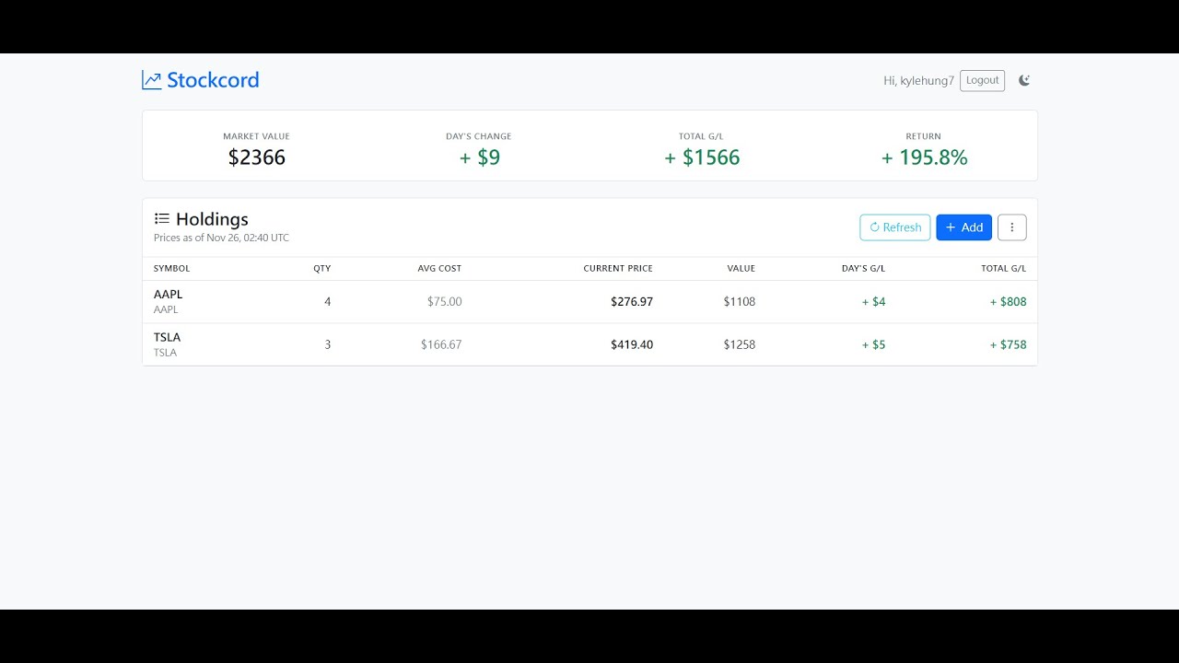Viewport: 1179px width, 663px height.
Task: Toggle dark mode with the moon icon
Action: (1024, 80)
